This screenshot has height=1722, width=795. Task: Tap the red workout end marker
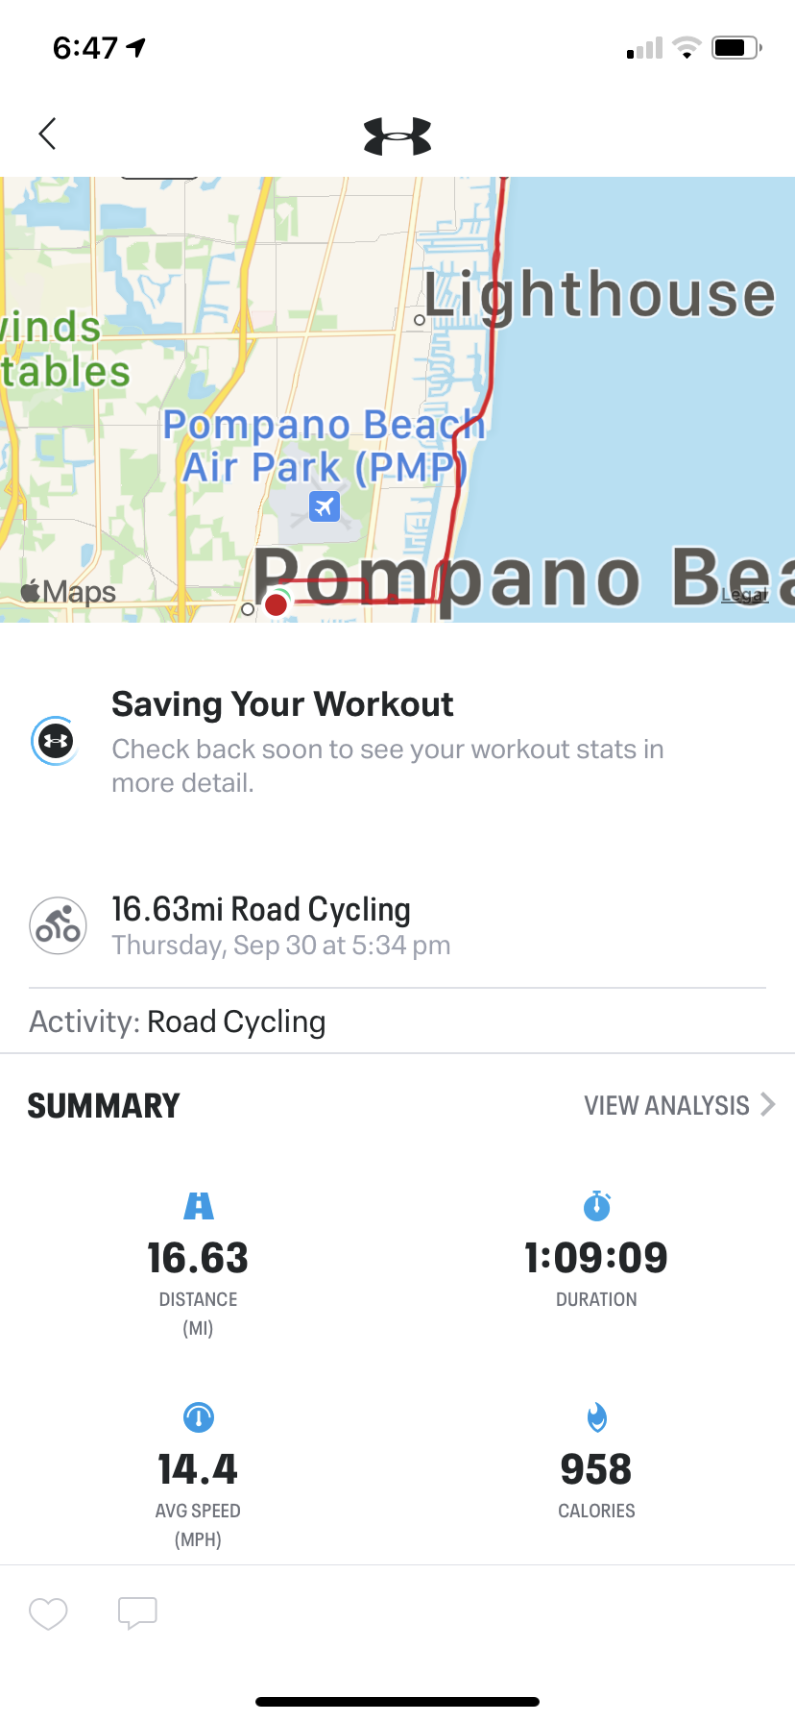click(x=277, y=604)
